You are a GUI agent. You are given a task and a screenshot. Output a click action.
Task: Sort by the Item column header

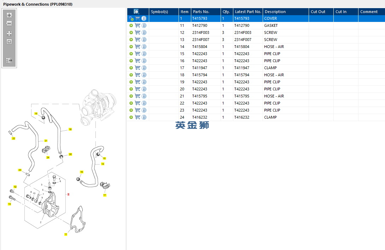(185, 12)
